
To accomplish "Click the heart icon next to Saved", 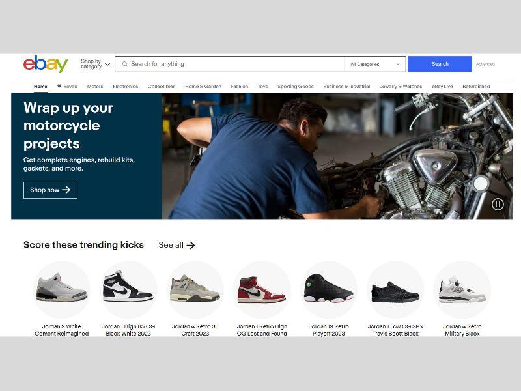I will [59, 86].
